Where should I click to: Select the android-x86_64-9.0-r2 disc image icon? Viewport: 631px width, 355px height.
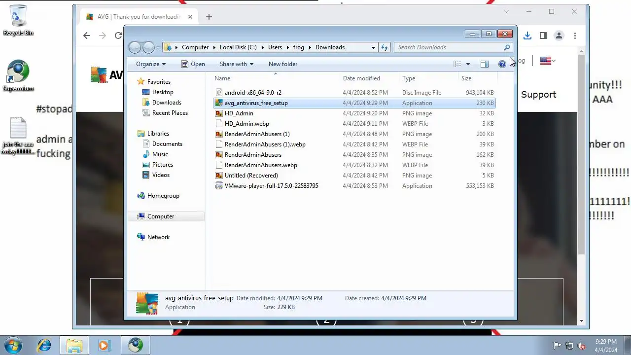(x=219, y=93)
